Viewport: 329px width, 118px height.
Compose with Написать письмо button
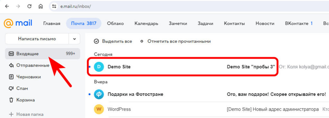coord(37,39)
